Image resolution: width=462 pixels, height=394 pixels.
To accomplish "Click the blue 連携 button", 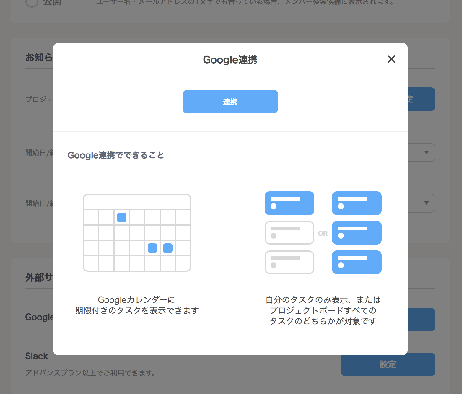I will point(230,102).
